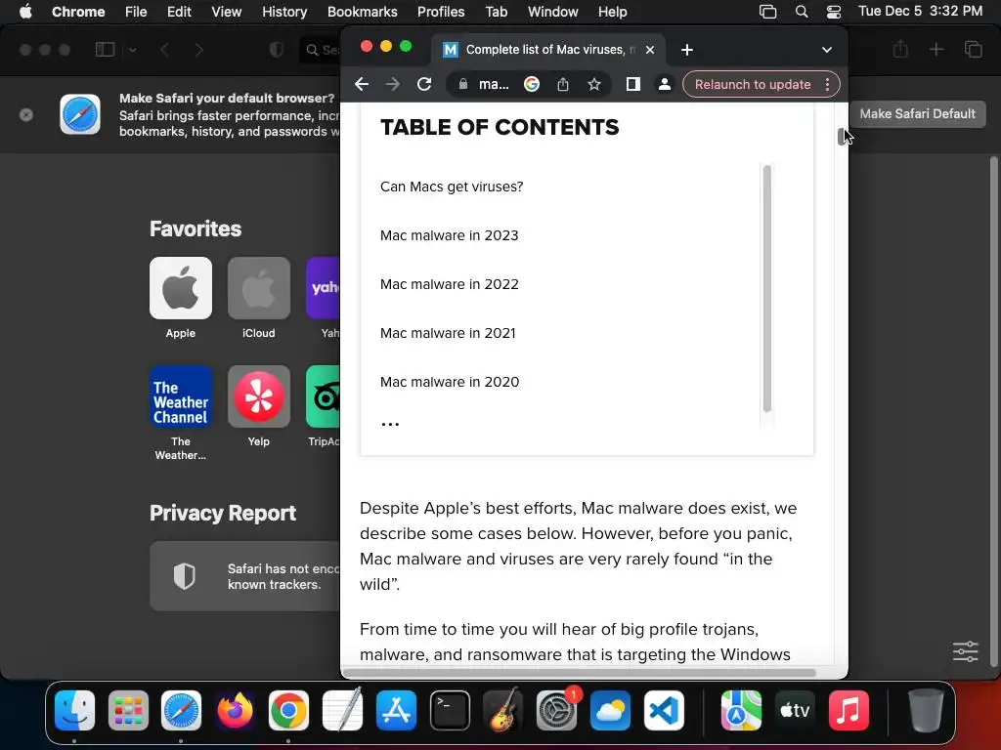This screenshot has width=1001, height=750.
Task: Open Spotlight search in menu bar
Action: tap(802, 12)
